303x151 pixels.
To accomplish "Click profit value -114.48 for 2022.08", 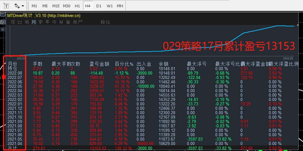I will pyautogui.click(x=96, y=73).
